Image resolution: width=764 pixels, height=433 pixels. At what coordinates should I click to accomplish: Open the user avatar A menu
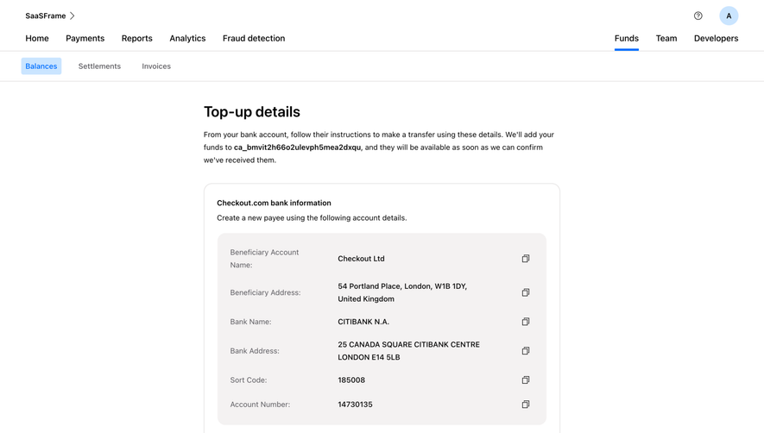[729, 16]
